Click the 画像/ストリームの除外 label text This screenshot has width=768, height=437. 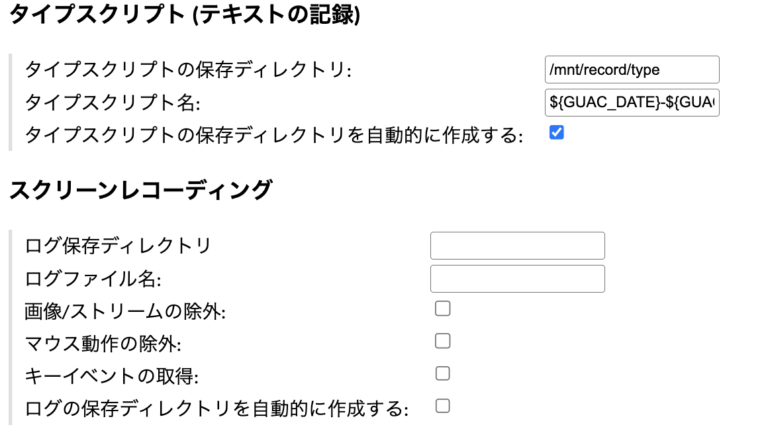coord(125,311)
